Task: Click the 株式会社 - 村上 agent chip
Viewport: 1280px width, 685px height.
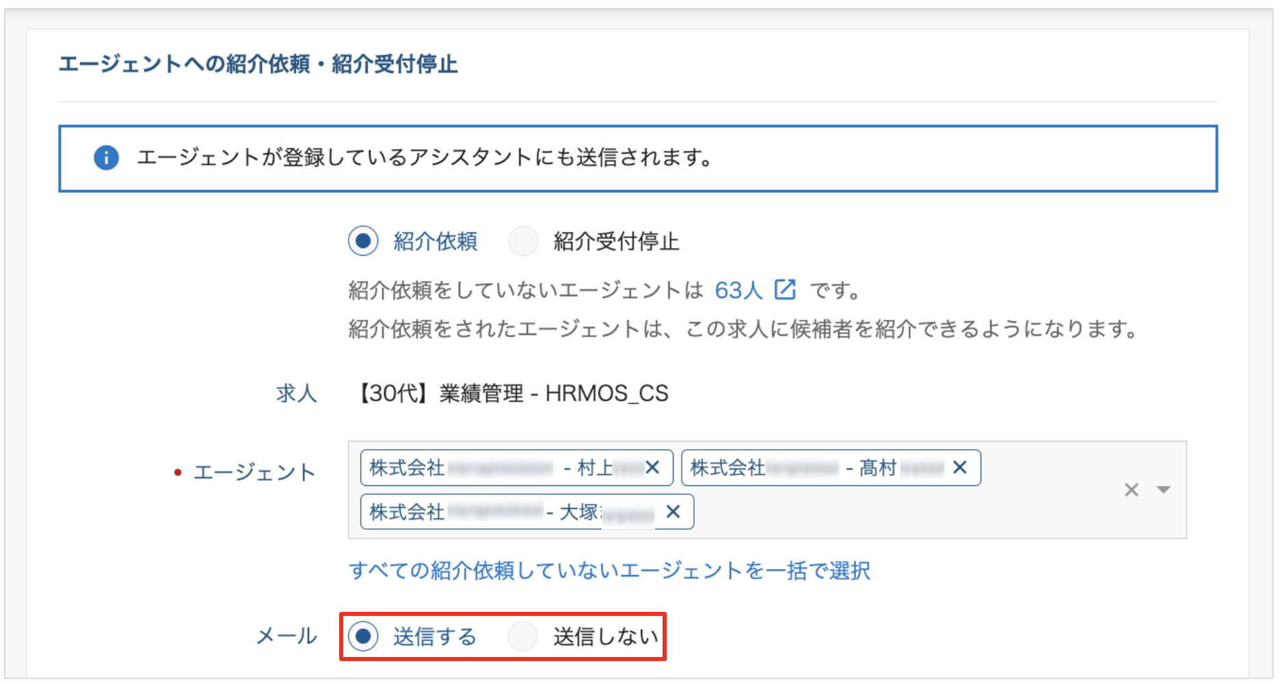Action: (x=517, y=468)
